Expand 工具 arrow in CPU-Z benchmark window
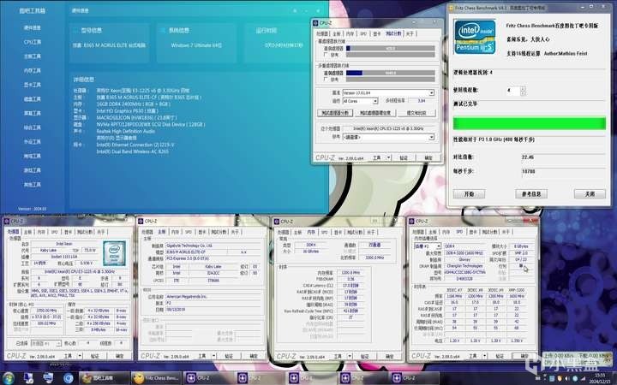The height and width of the screenshot is (385, 617). [389, 157]
